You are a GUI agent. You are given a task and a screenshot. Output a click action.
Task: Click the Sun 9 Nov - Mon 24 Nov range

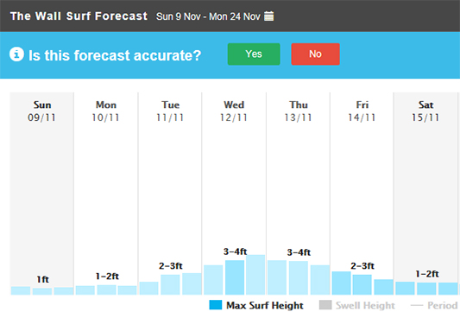point(208,16)
